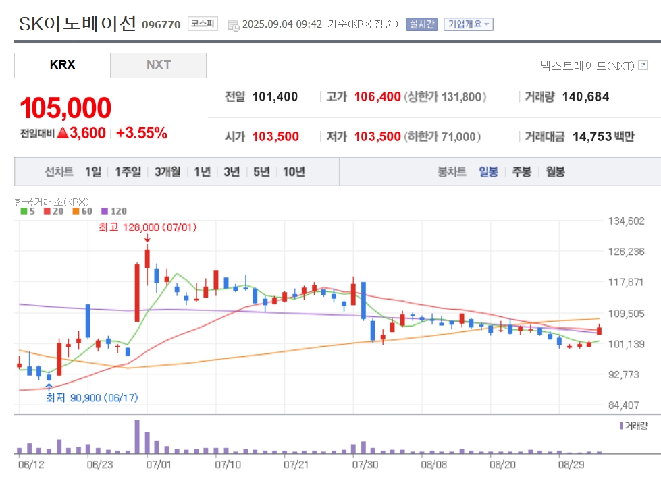Click the change rate '+3.55%'
This screenshot has height=481, width=661.
[x=142, y=133]
